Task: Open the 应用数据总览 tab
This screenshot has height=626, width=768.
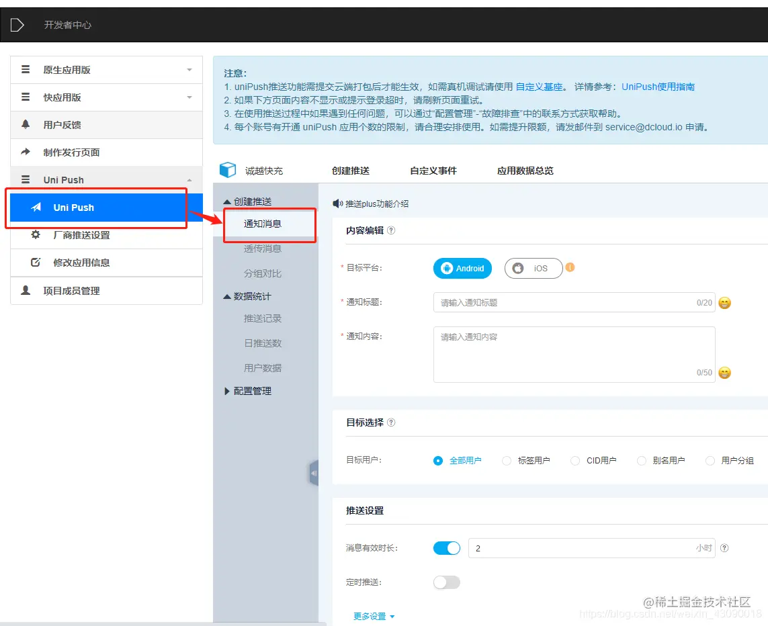Action: pyautogui.click(x=525, y=171)
